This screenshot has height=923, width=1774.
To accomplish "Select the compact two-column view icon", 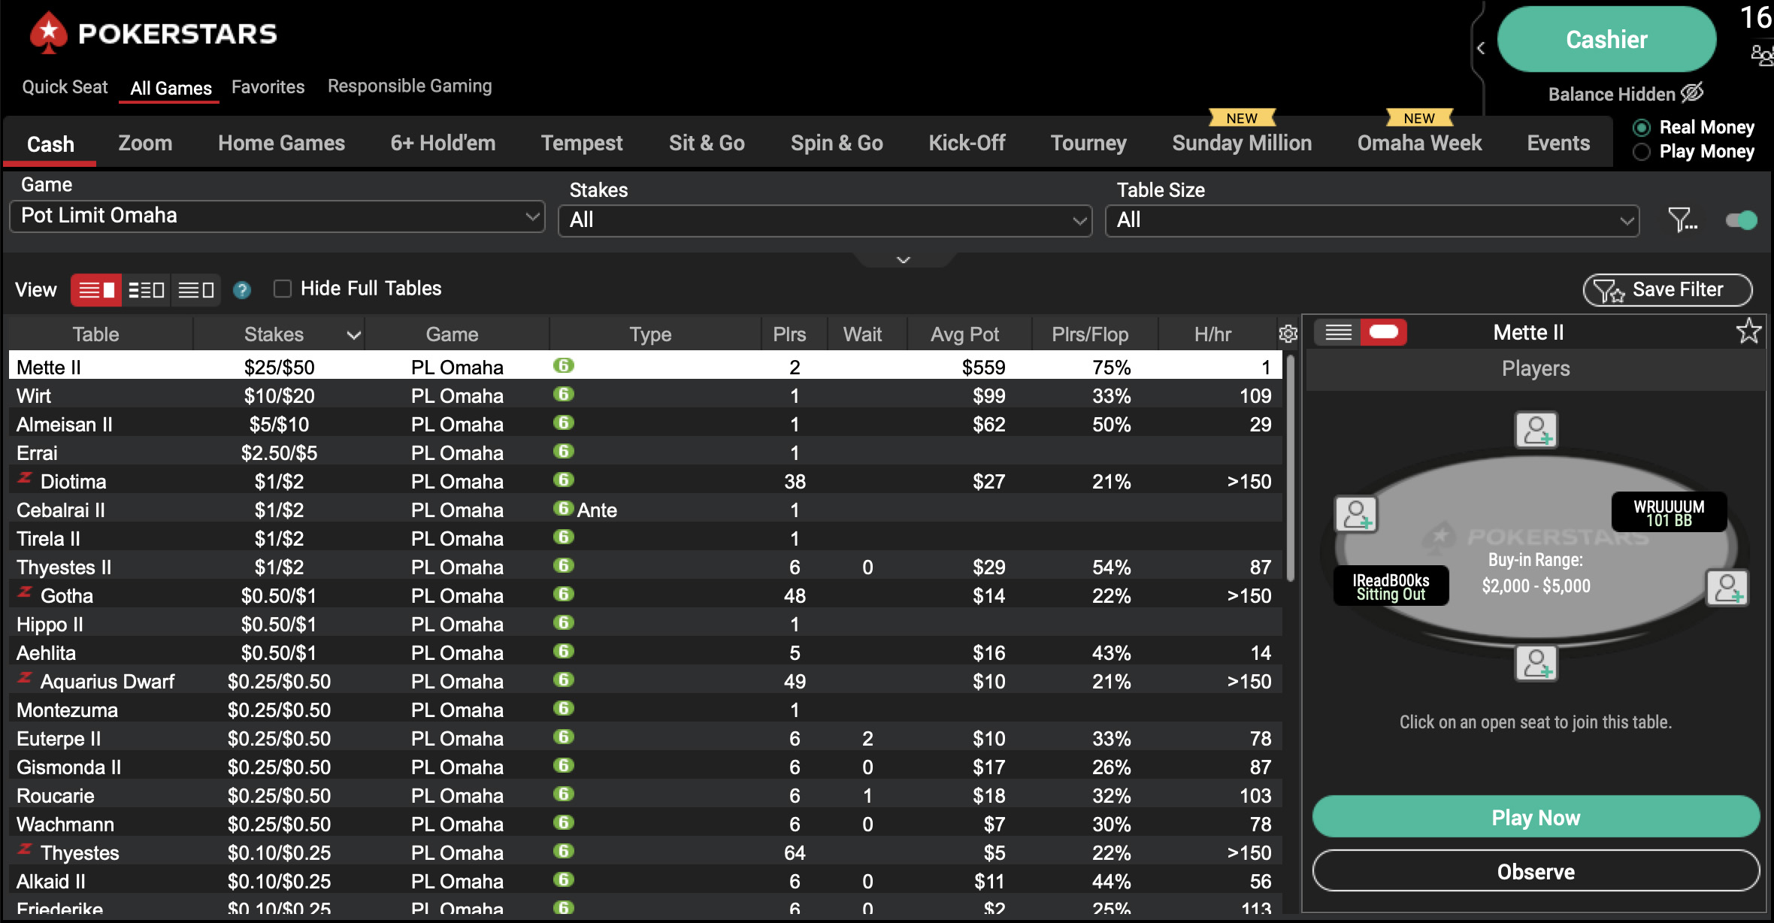I will (x=146, y=290).
